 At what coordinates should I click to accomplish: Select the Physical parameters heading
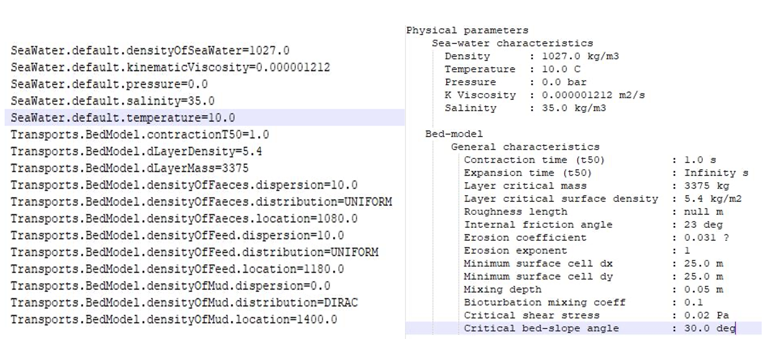[x=467, y=31]
